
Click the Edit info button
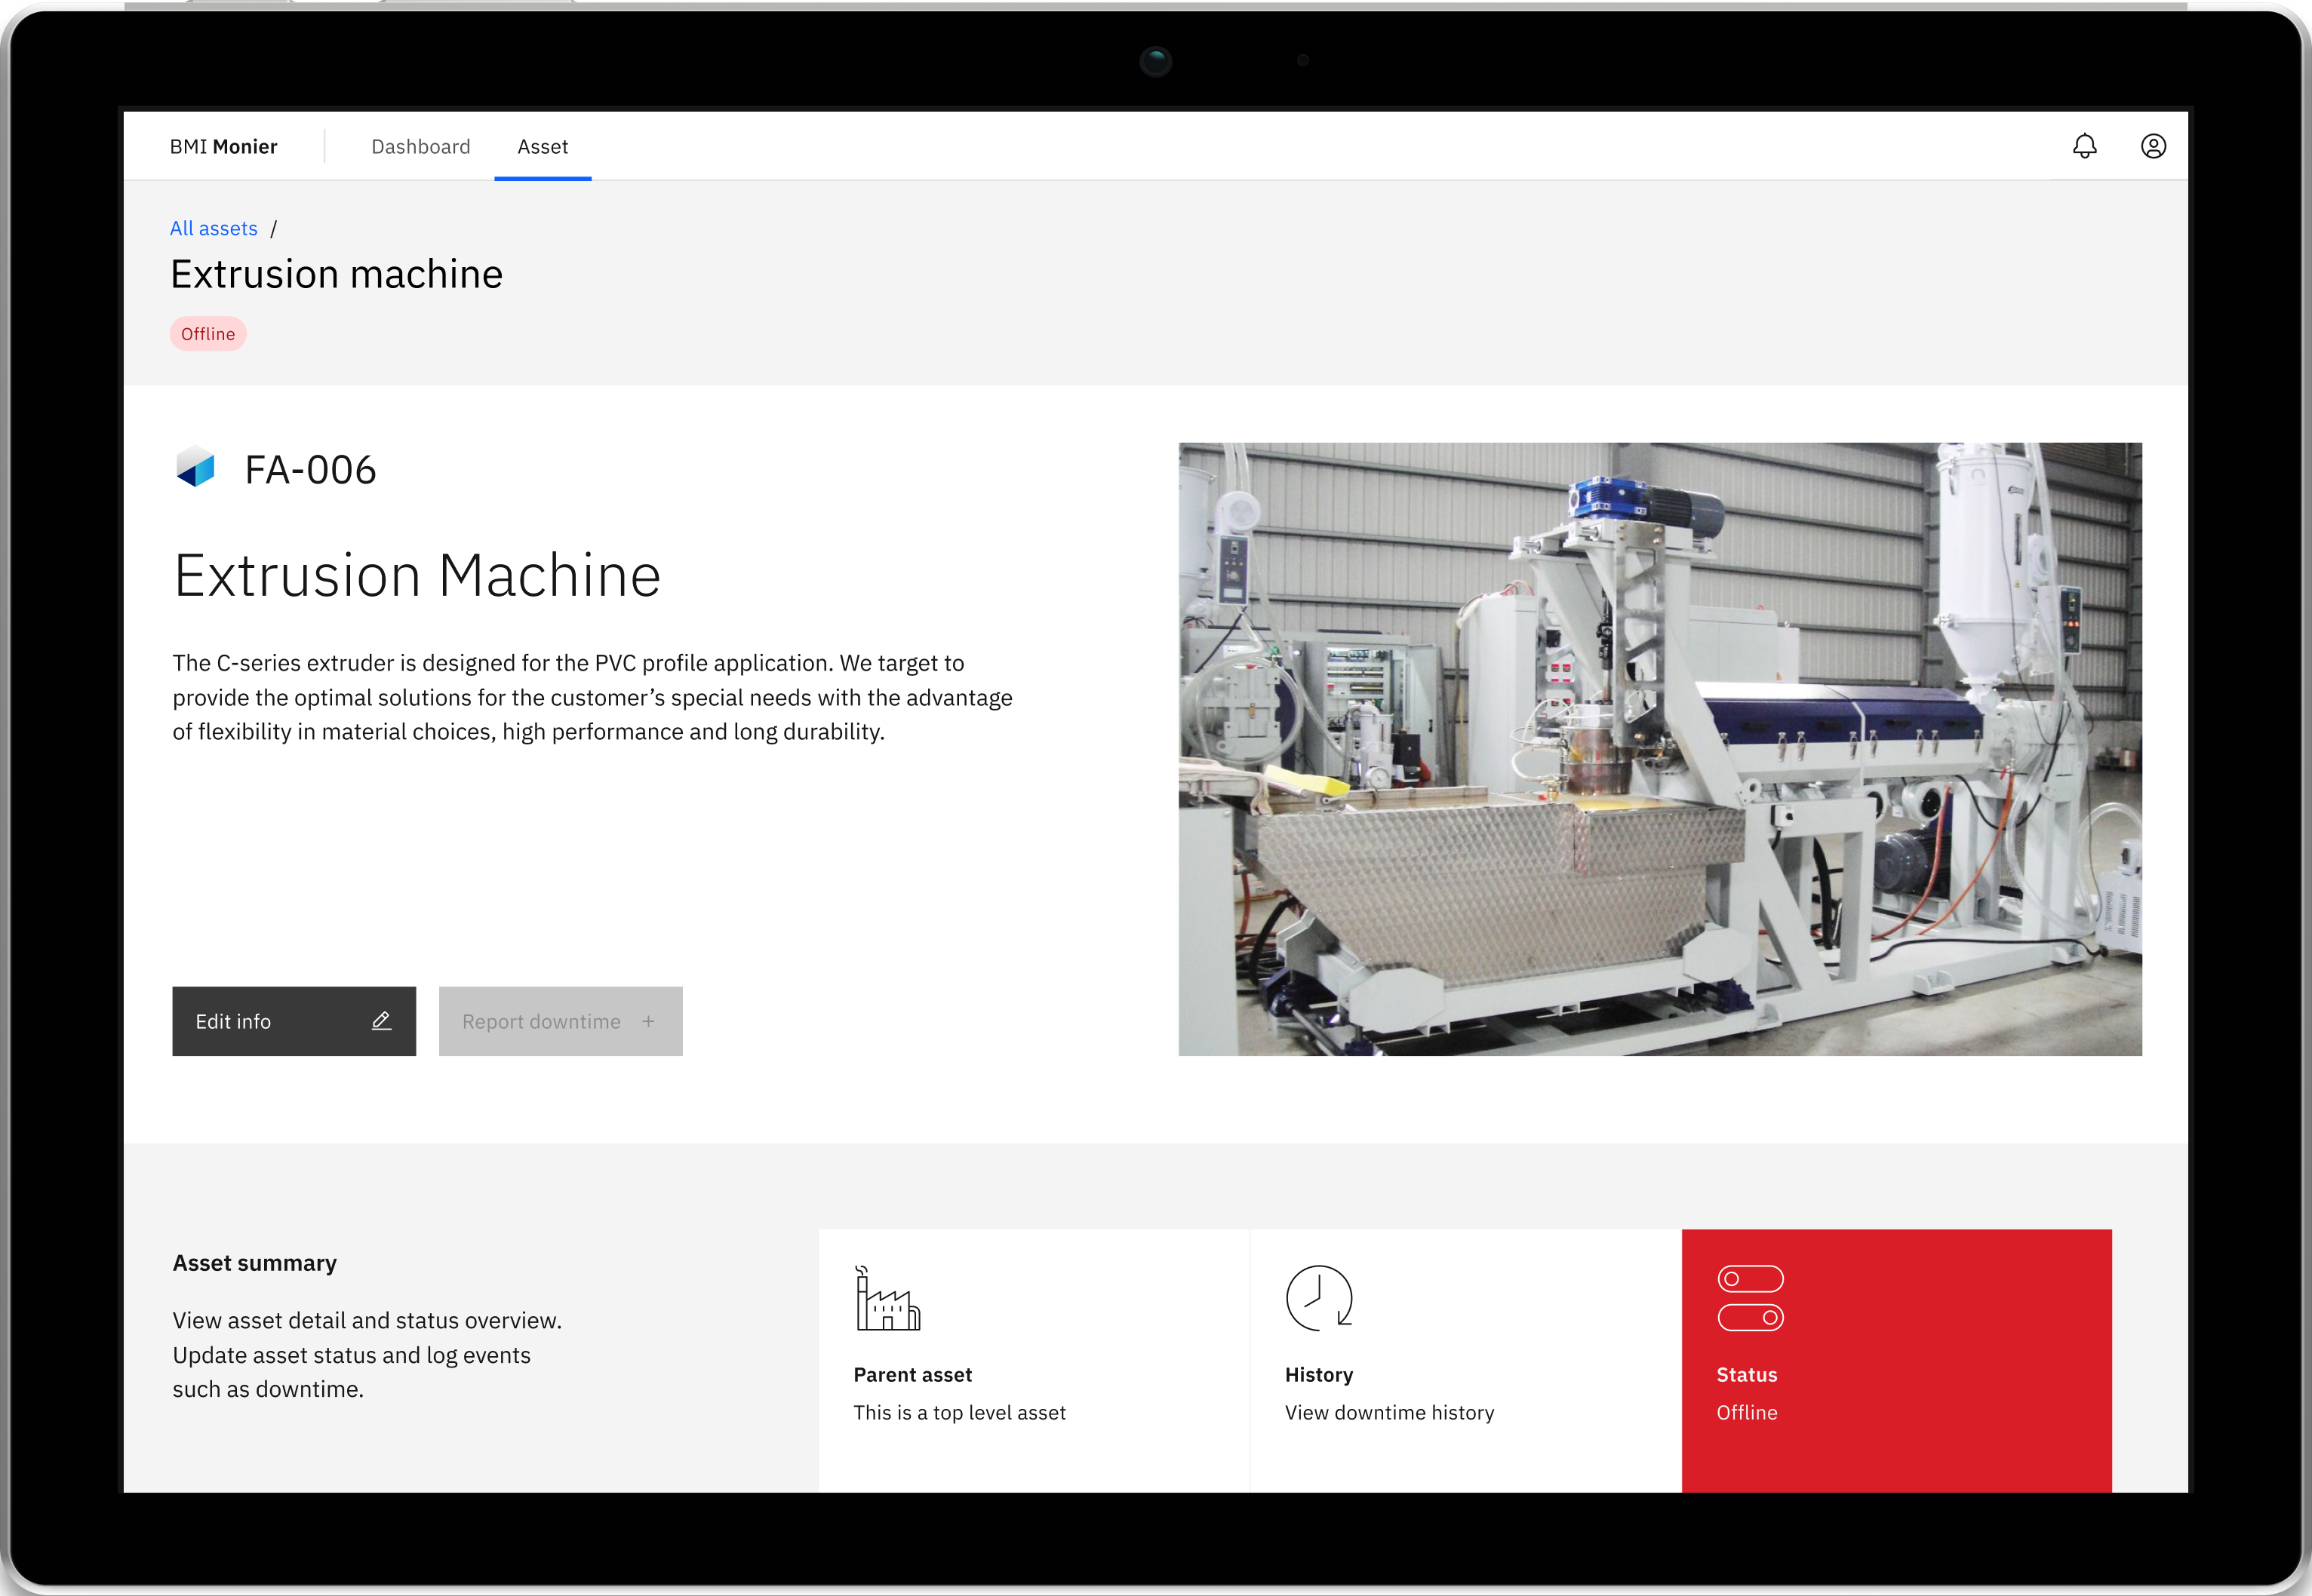pyautogui.click(x=293, y=1021)
